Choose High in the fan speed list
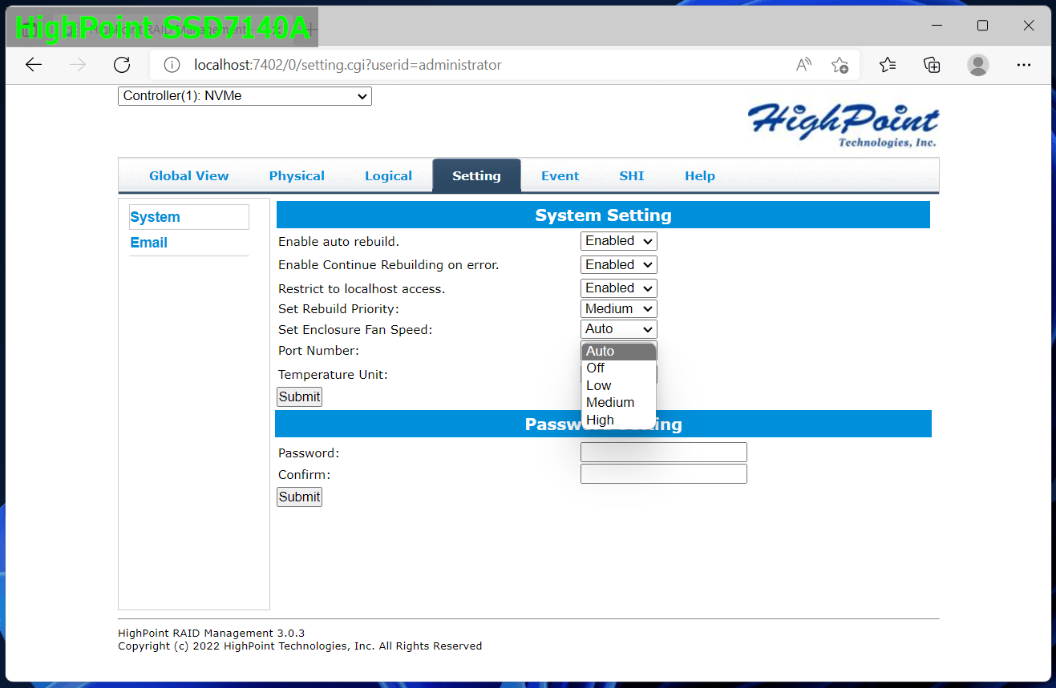This screenshot has width=1056, height=688. (x=618, y=420)
